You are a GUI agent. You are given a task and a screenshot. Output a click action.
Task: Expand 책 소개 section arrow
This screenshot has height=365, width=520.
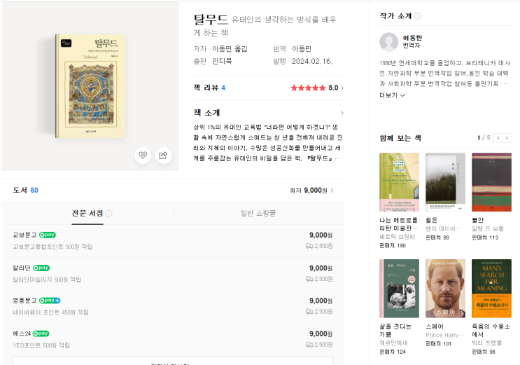tap(342, 113)
